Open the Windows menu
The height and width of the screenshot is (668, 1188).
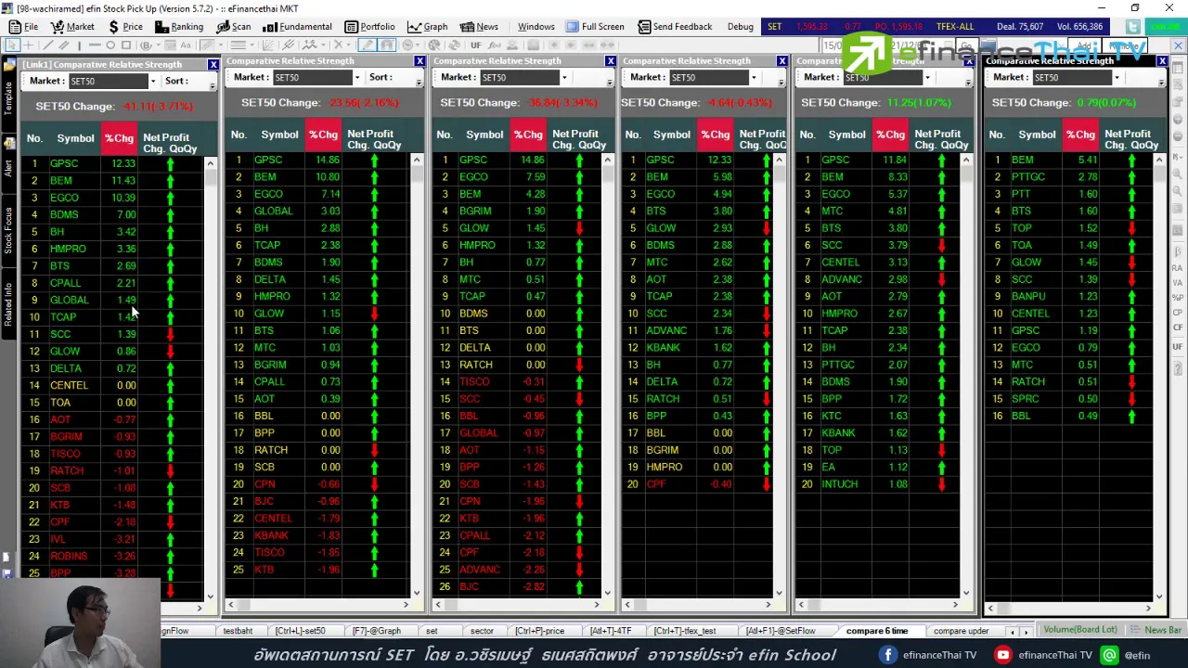[x=536, y=27]
